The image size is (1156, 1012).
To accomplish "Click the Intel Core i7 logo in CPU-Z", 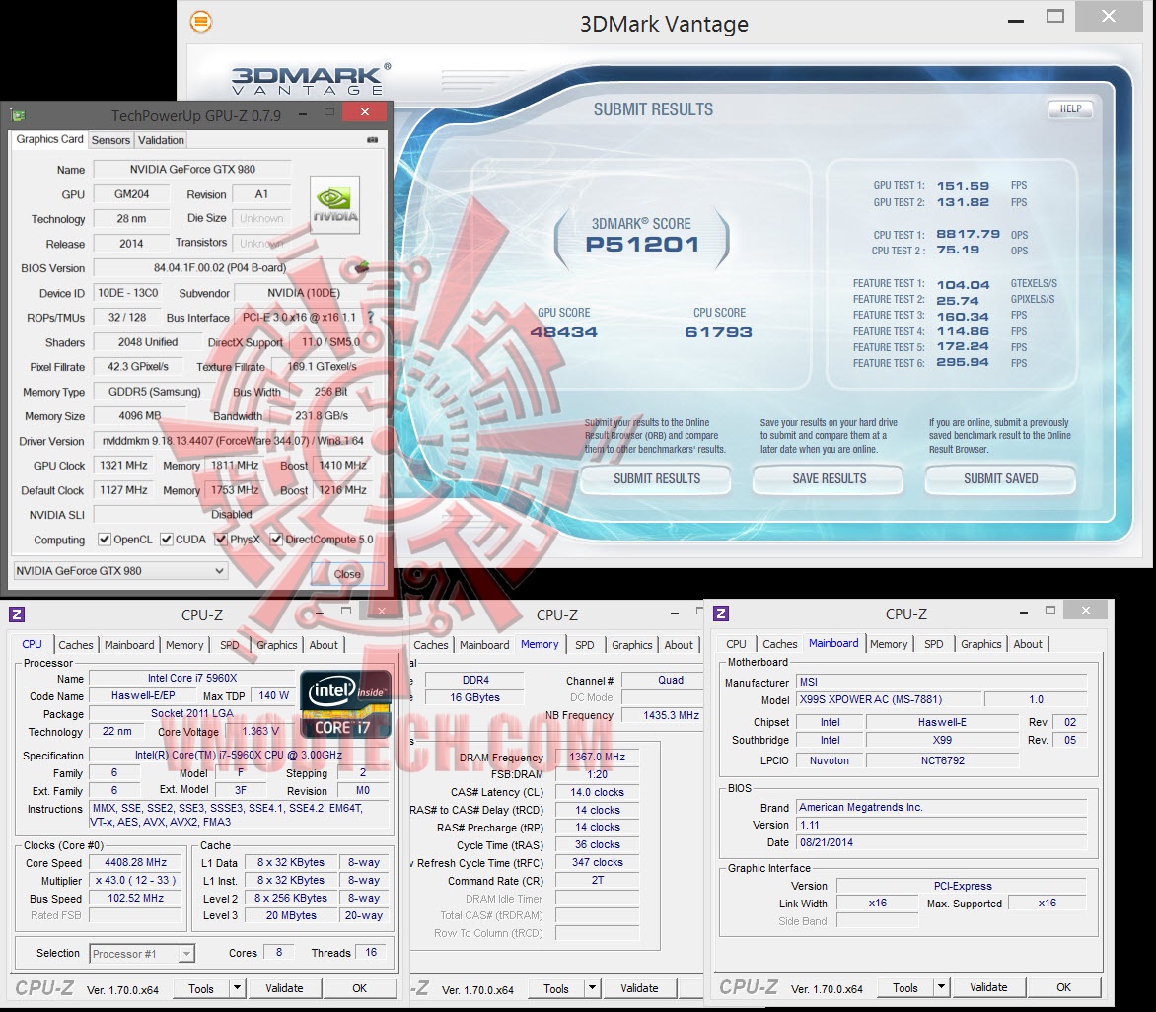I will [345, 704].
